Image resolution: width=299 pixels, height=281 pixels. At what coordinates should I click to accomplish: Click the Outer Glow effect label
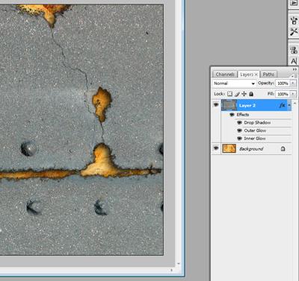255,130
